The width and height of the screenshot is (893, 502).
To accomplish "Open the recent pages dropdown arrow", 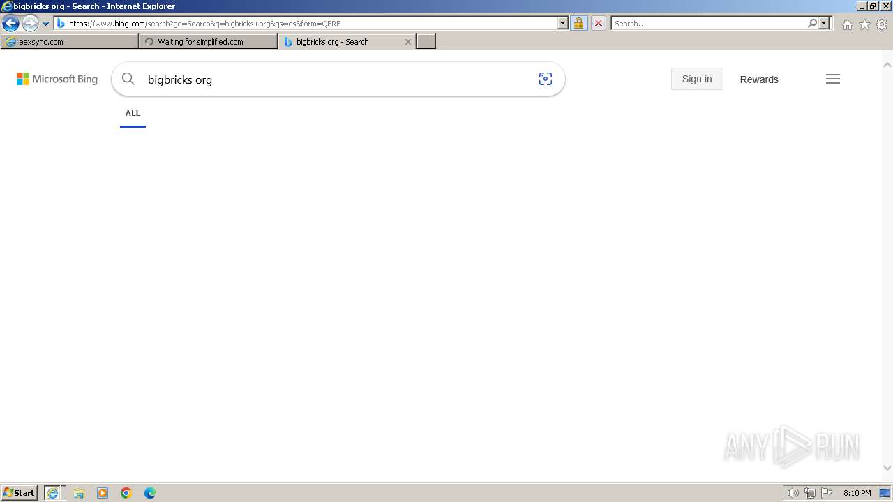I will (x=46, y=24).
